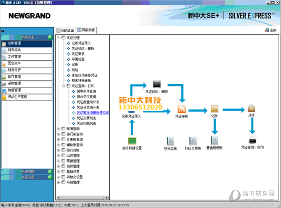Image resolution: width=281 pixels, height=208 pixels.
Task: Open the 科目余额表 book icon
Action: point(193,141)
